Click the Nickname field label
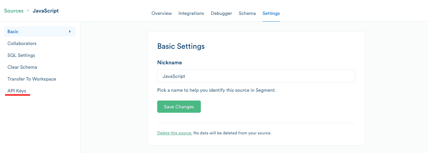428x153 pixels. (x=169, y=63)
